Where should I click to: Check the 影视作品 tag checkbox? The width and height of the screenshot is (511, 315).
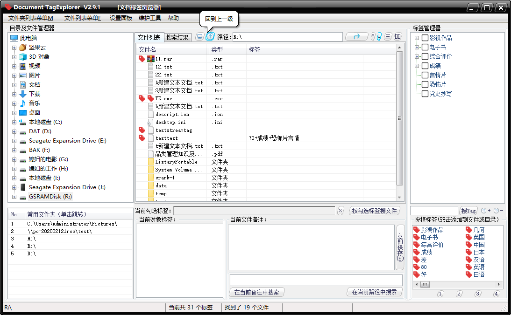click(425, 38)
